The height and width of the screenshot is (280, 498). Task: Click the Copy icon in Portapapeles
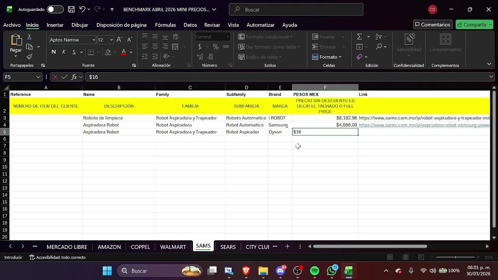click(x=29, y=47)
